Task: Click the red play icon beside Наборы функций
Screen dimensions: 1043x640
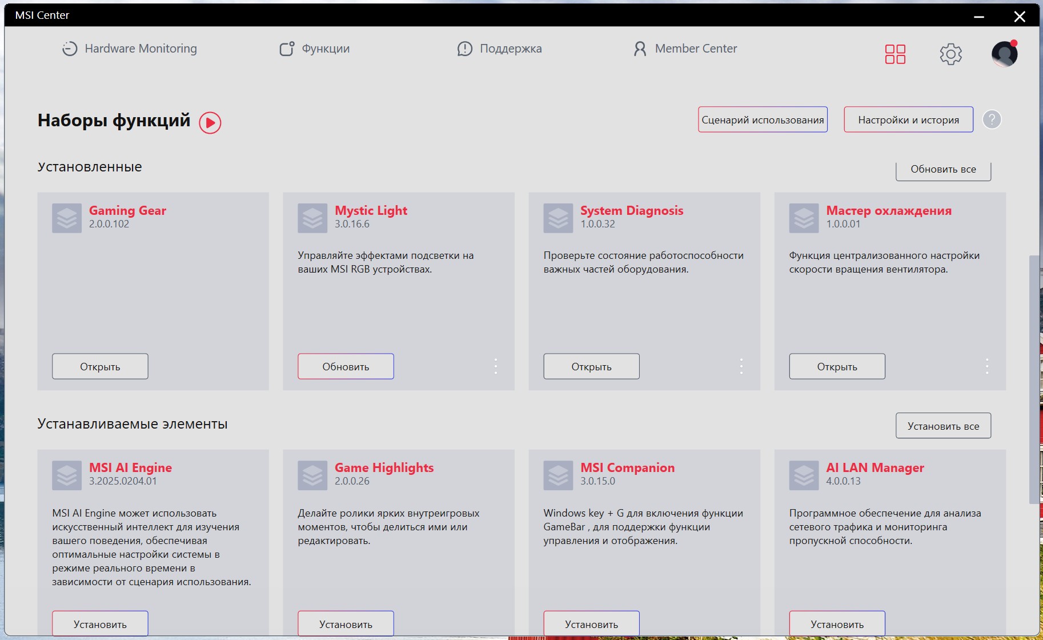Action: (x=210, y=122)
